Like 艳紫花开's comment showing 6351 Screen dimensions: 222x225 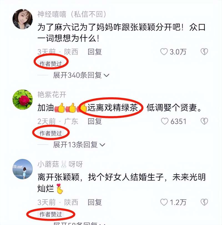coord(165,121)
